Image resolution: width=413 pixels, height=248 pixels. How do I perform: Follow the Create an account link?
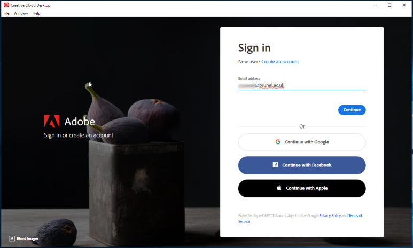tap(280, 61)
